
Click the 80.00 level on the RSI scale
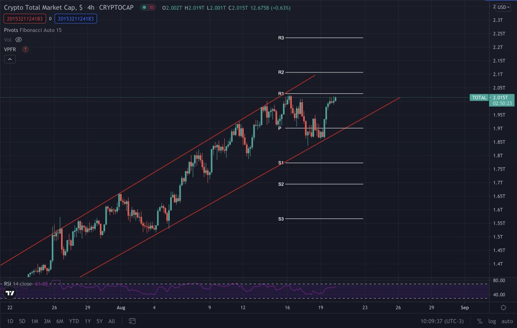pyautogui.click(x=498, y=281)
